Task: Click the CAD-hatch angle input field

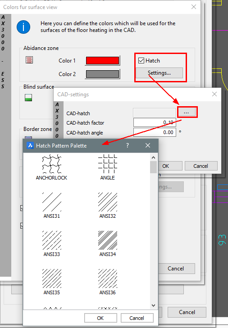Action: pos(155,132)
